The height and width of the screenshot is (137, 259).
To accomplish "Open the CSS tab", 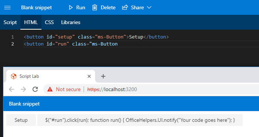I will tap(49, 22).
